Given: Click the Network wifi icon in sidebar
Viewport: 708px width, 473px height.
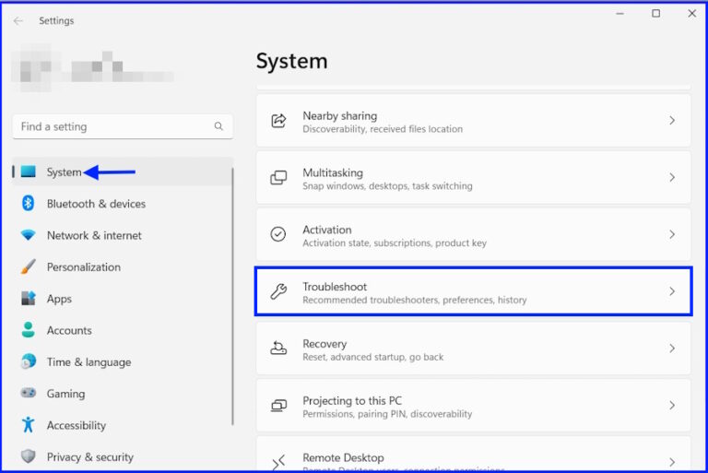Looking at the screenshot, I should pos(28,235).
